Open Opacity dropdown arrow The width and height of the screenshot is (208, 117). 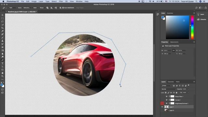pos(188,89)
